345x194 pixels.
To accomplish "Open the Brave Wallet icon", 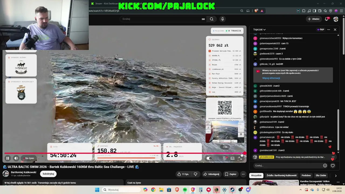I will (x=320, y=11).
